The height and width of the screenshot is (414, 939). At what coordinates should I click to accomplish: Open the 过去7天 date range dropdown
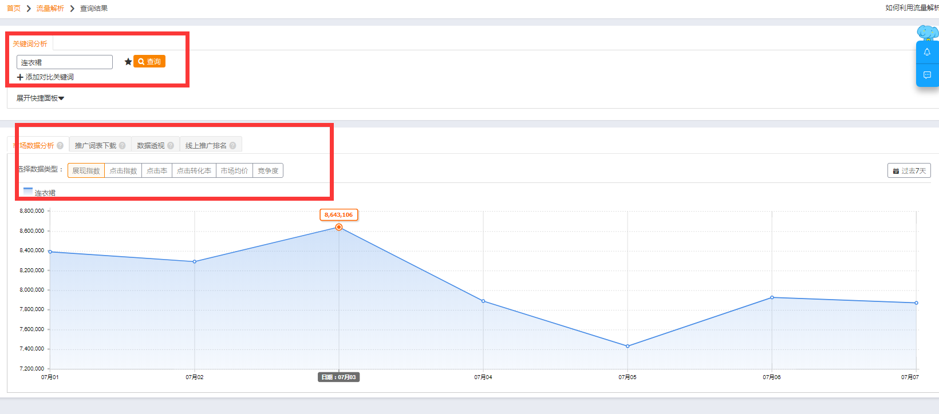click(909, 171)
